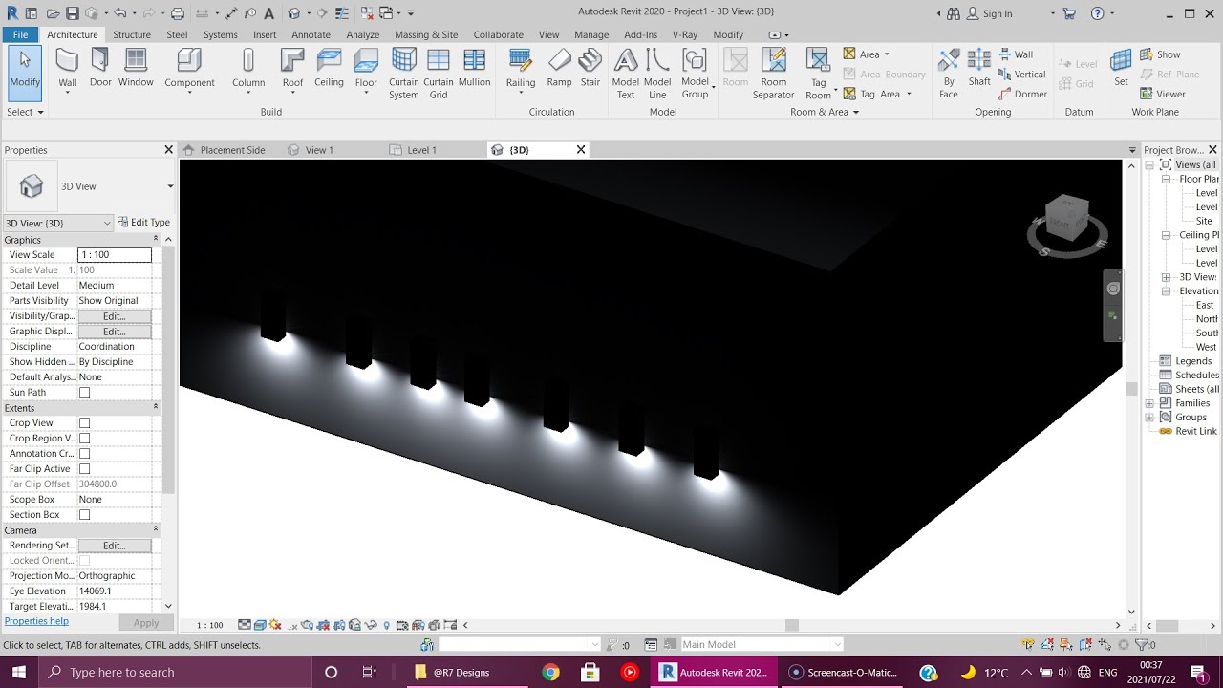The width and height of the screenshot is (1223, 688).
Task: Click the Sign In button
Action: point(989,13)
